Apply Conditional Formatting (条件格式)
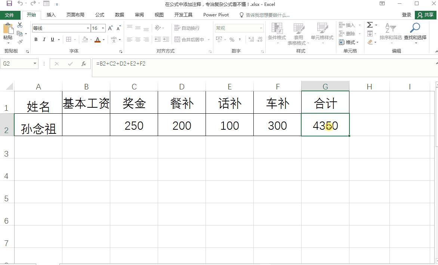 277,34
